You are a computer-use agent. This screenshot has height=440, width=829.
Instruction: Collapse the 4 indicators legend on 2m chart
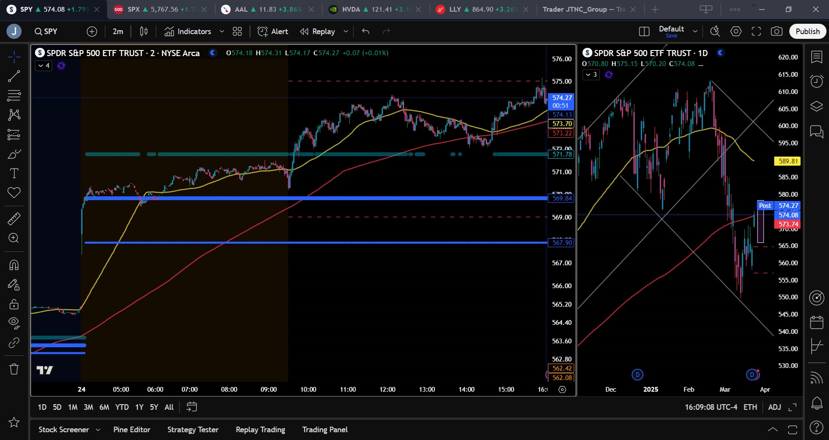click(44, 66)
